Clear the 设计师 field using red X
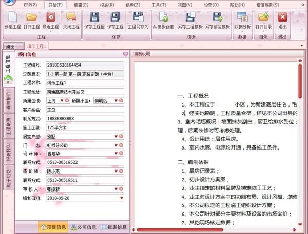This screenshot has width=308, height=234. [x=121, y=153]
